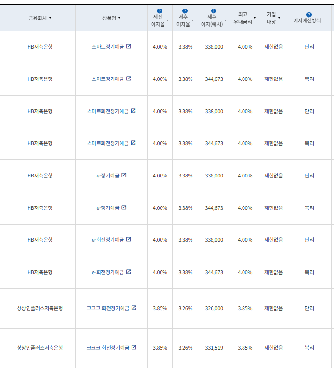Click 344,673 value in e-회전정기예금 row
The width and height of the screenshot is (334, 374).
[214, 272]
